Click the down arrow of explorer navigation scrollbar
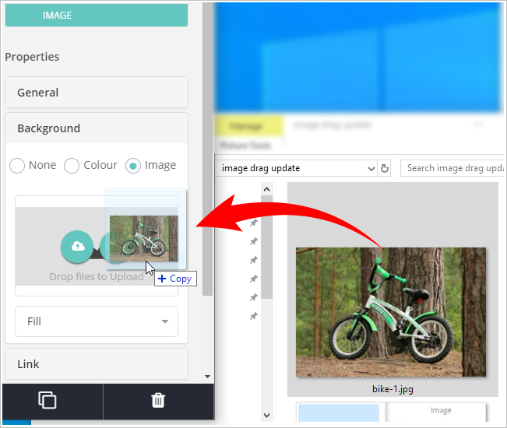Screen dimensions: 507x428 (x=266, y=416)
